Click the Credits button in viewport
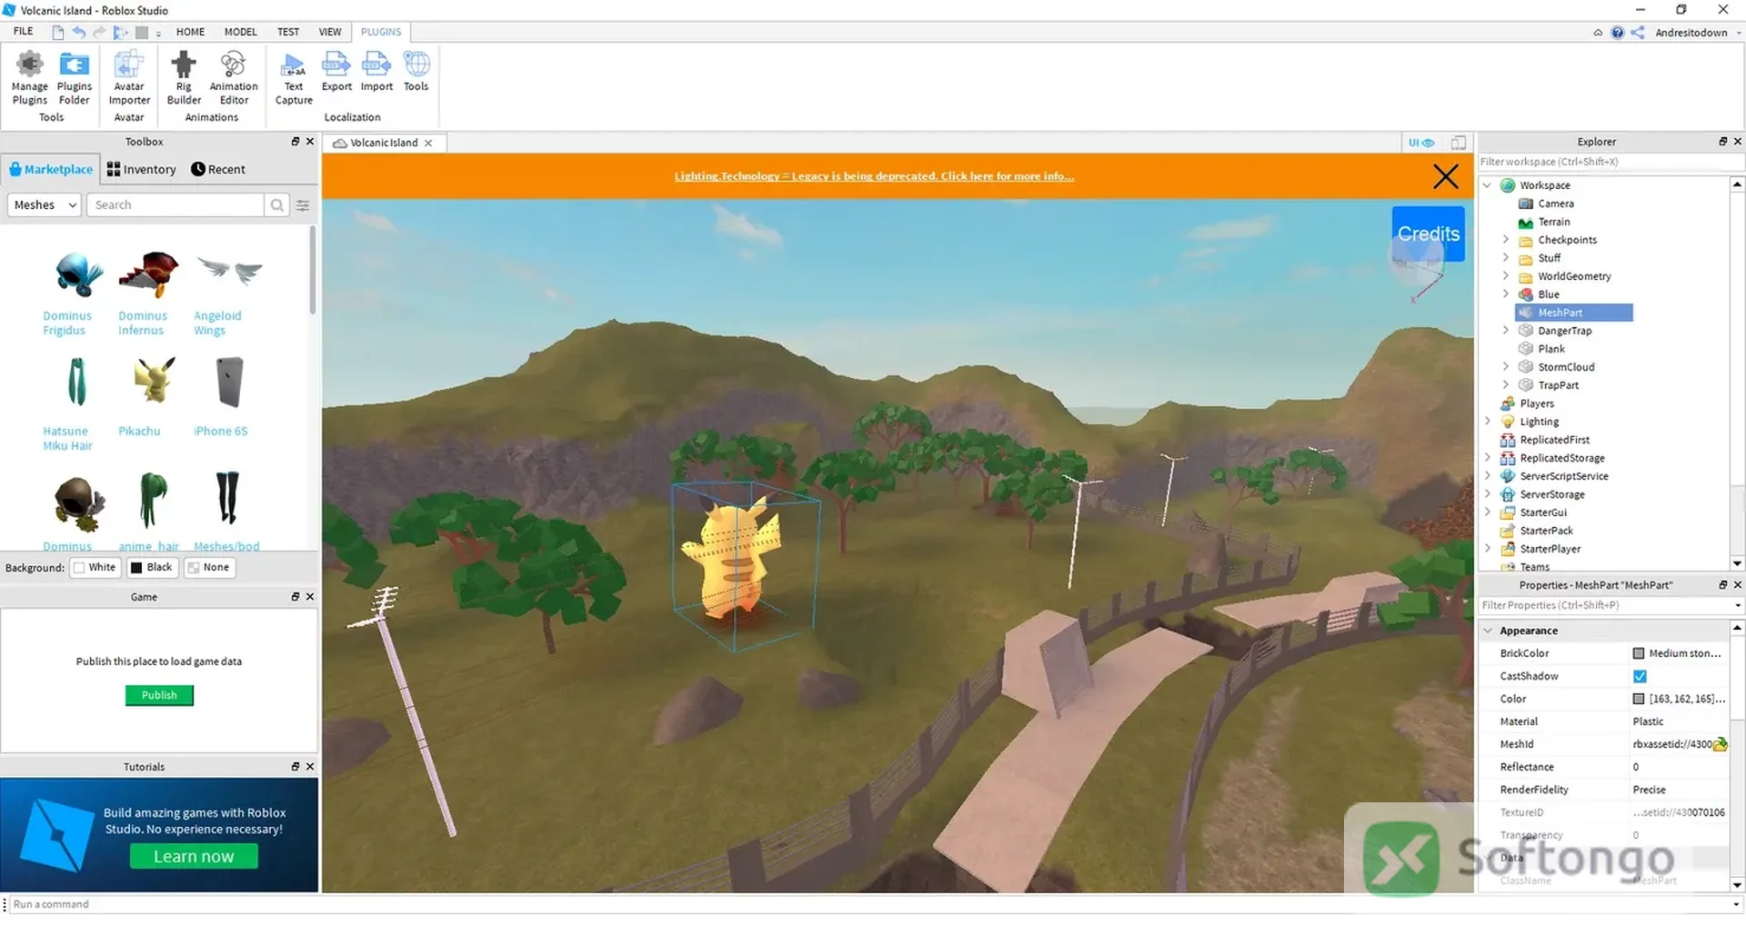The image size is (1746, 945). click(x=1428, y=234)
